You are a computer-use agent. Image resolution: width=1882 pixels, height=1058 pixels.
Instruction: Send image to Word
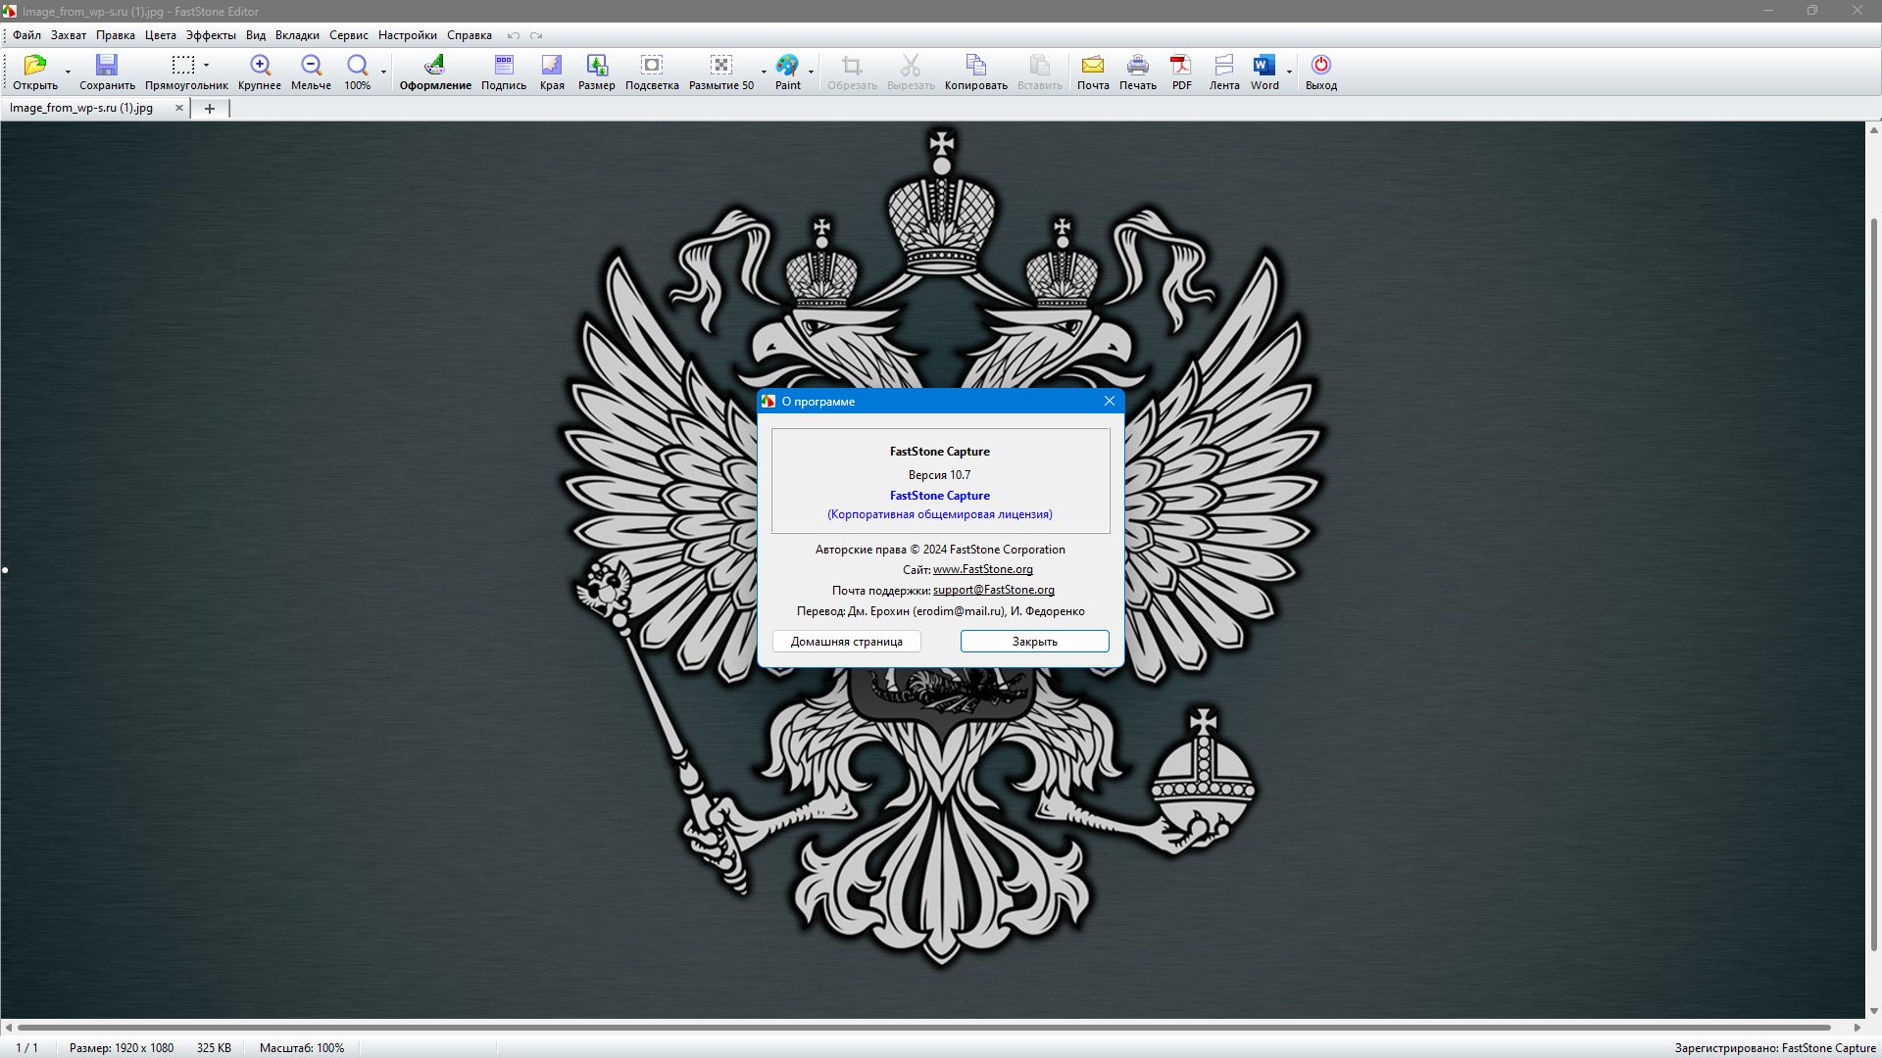[1263, 65]
